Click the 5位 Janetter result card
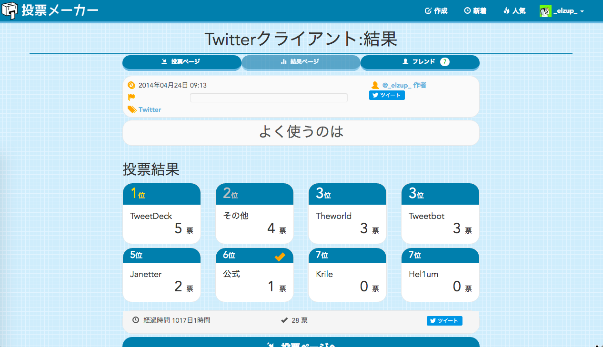Screen dimensions: 603x347 [161, 275]
